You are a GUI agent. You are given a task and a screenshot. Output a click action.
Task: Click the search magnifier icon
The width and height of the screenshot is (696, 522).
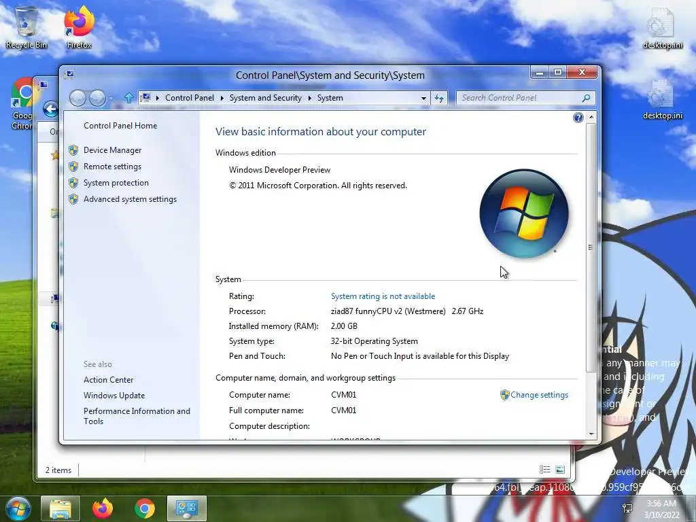(x=586, y=98)
